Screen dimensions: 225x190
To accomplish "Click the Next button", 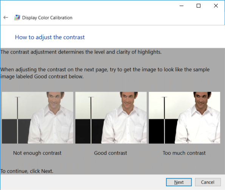I will (179, 182).
